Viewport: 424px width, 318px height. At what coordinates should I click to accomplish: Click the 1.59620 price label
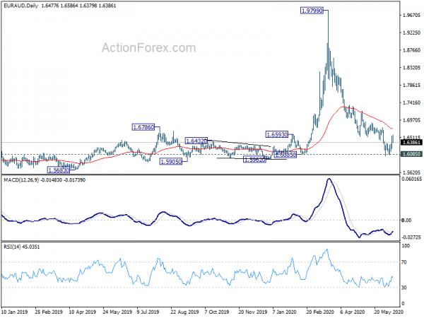(254, 160)
